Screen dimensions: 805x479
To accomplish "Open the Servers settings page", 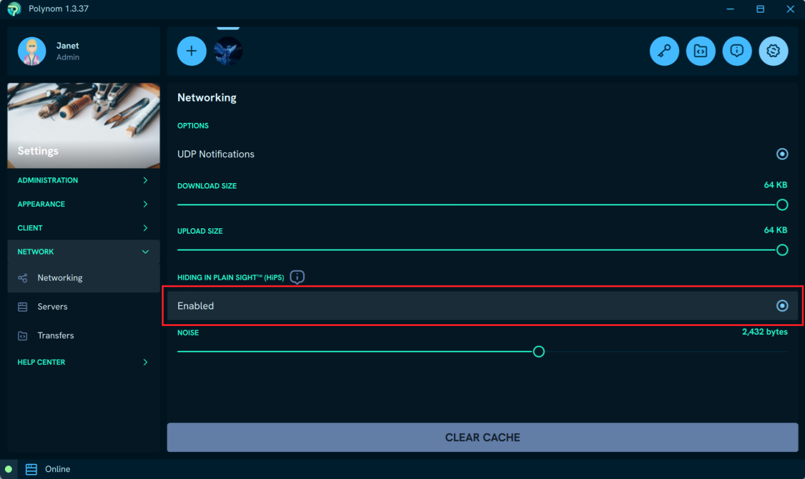I will click(53, 307).
